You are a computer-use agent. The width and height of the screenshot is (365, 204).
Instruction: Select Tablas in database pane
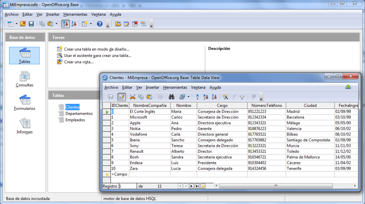click(x=24, y=55)
